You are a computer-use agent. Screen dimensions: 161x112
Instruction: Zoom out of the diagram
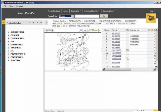click(80, 30)
